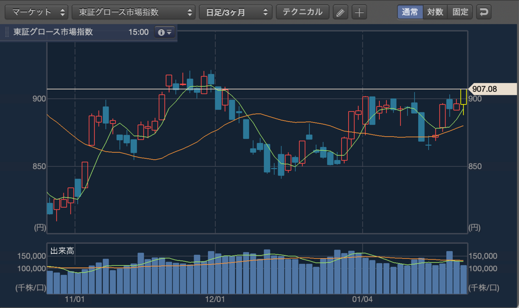Select 固定 fixed scale mode
Image resolution: width=519 pixels, height=308 pixels.
click(x=460, y=12)
